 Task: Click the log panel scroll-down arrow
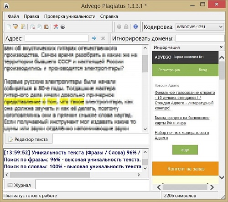coord(145,168)
